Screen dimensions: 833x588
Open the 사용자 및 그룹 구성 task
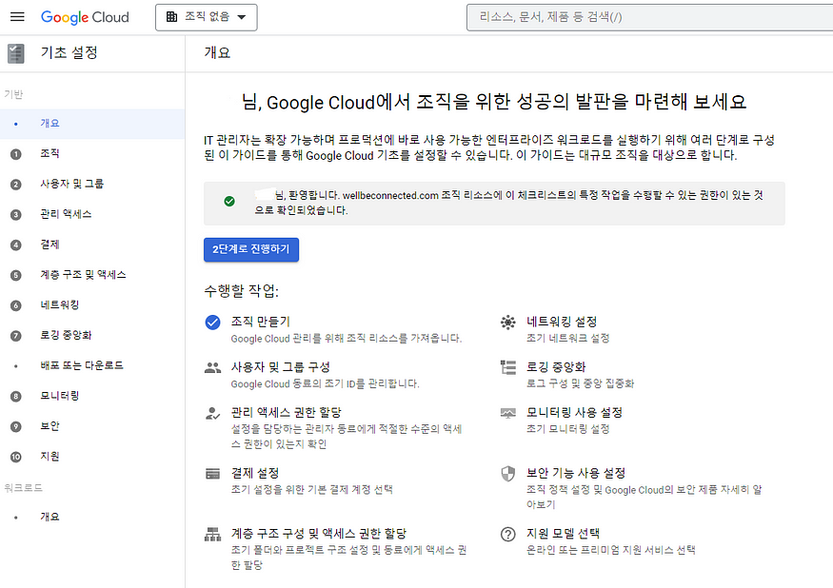pyautogui.click(x=281, y=367)
